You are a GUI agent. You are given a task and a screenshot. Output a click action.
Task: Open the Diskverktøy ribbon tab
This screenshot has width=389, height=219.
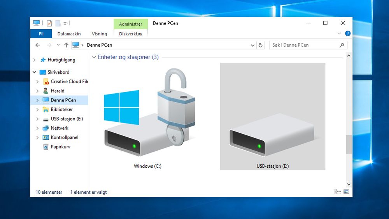click(x=131, y=34)
